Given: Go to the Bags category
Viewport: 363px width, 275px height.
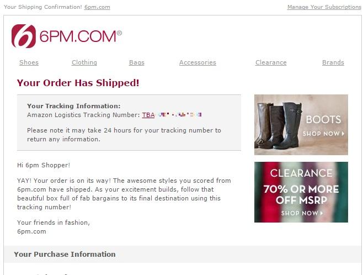Looking at the screenshot, I should click(x=137, y=62).
